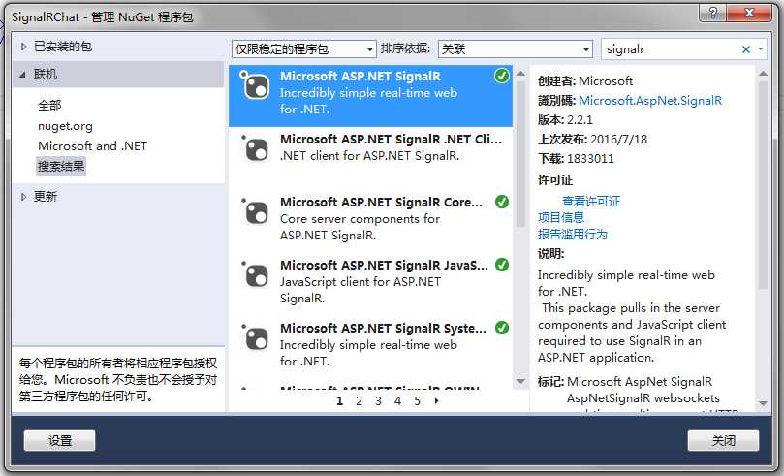Click the installed checkmark on SignalR System.Web

pyautogui.click(x=501, y=328)
